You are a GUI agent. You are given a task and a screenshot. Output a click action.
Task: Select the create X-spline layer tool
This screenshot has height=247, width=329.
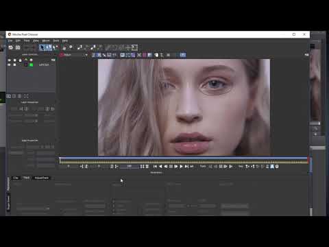click(80, 47)
